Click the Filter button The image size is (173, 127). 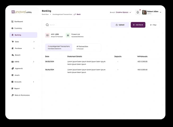(153, 25)
